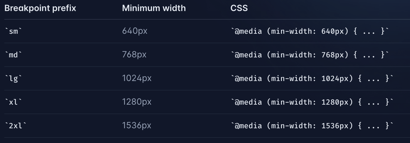Select the `md` prefix cell

pos(13,55)
